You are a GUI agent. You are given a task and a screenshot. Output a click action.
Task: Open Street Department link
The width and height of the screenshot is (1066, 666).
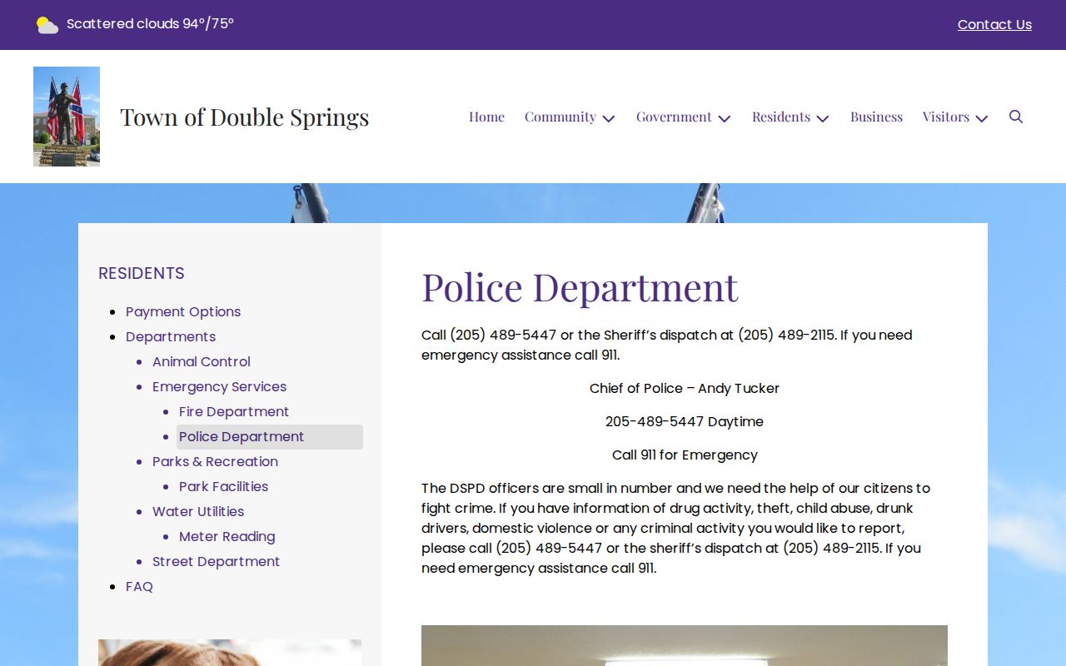click(216, 561)
